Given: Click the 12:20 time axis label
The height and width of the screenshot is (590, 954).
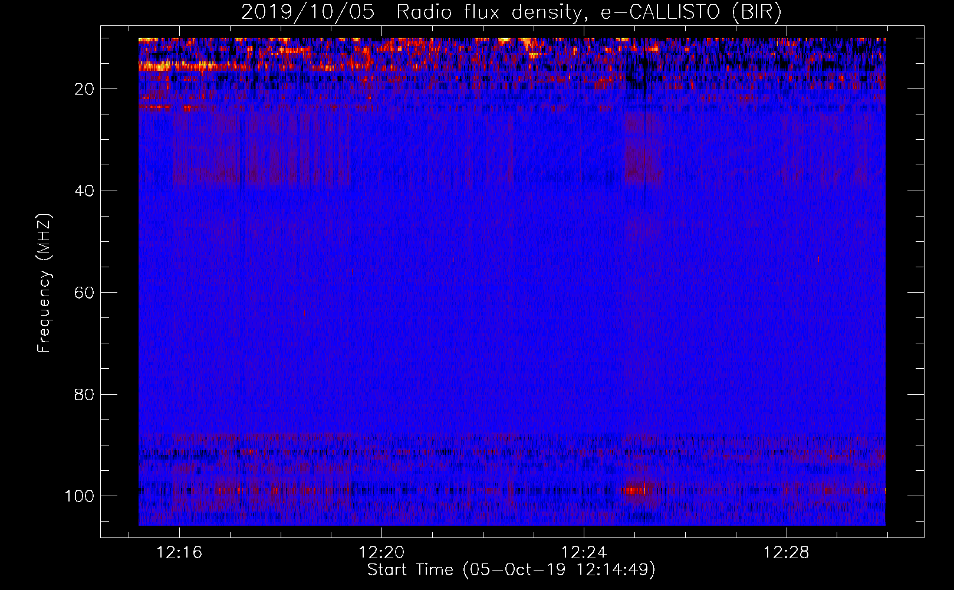Looking at the screenshot, I should coord(381,553).
